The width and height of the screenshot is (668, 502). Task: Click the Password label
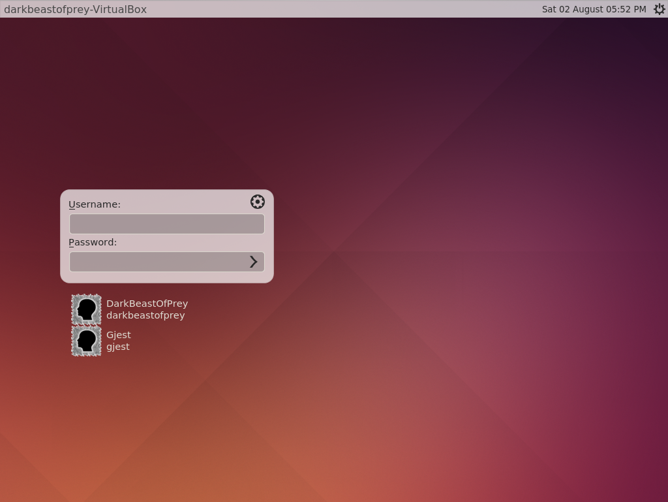pos(93,242)
